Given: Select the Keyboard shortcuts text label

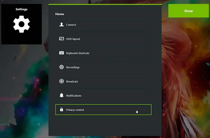Looking at the screenshot, I should (78, 53).
